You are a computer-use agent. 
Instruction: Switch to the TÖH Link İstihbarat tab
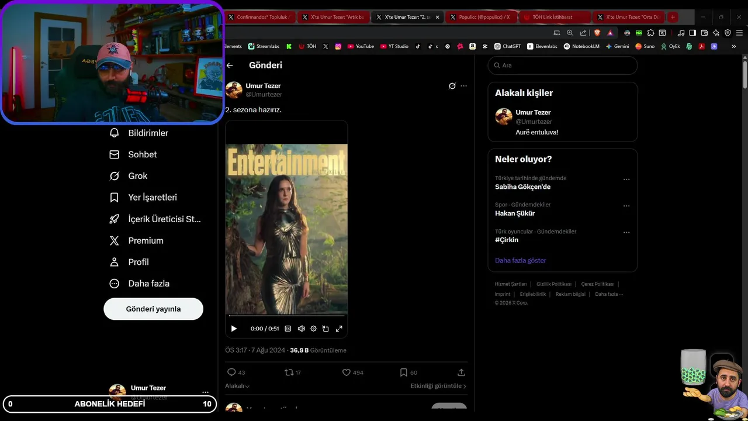[555, 17]
